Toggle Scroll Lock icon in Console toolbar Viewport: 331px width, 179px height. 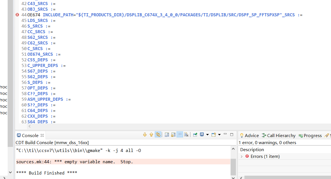coord(173,135)
